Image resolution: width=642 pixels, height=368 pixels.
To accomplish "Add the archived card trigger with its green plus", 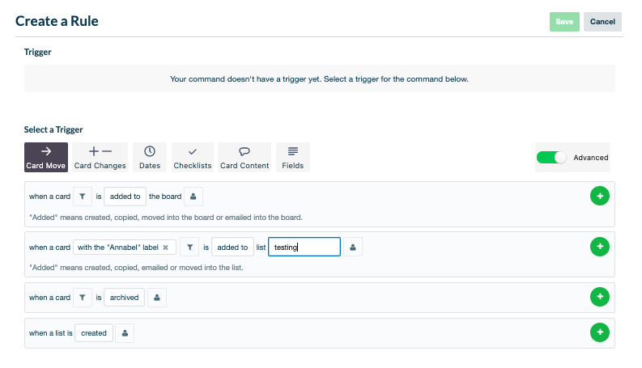I will tap(599, 297).
